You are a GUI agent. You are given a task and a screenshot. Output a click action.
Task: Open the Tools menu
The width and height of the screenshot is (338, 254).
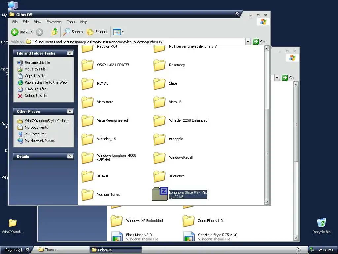(71, 22)
